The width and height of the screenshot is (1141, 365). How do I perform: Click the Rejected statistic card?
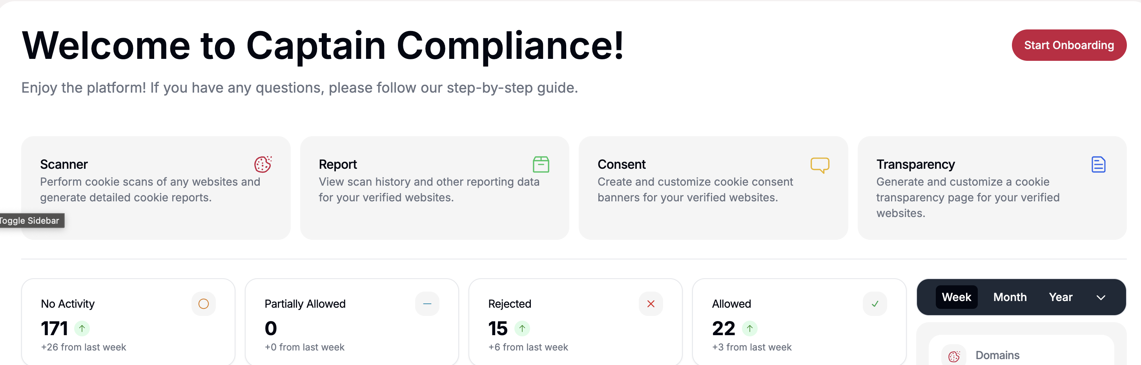pos(576,321)
